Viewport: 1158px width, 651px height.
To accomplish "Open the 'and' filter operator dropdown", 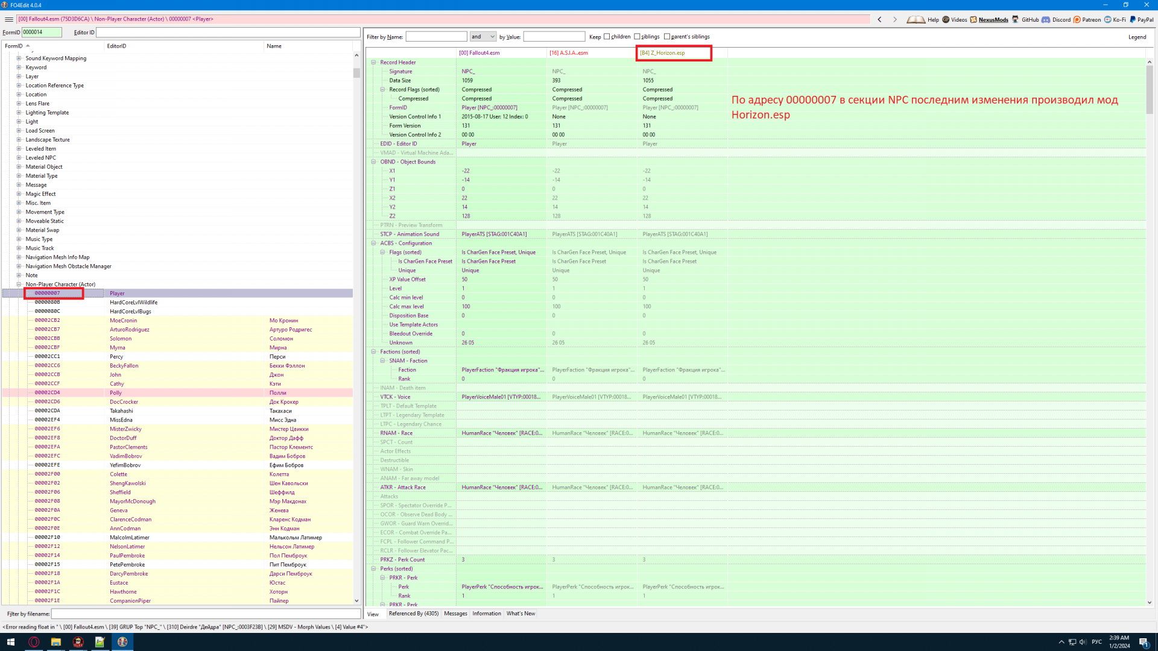I will 483,37.
